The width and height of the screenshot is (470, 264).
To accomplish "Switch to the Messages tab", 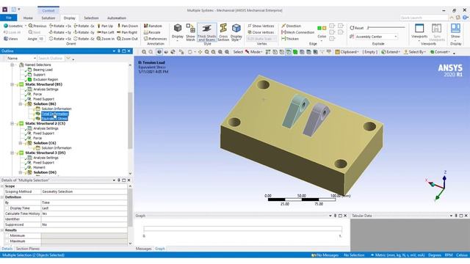I will click(144, 249).
